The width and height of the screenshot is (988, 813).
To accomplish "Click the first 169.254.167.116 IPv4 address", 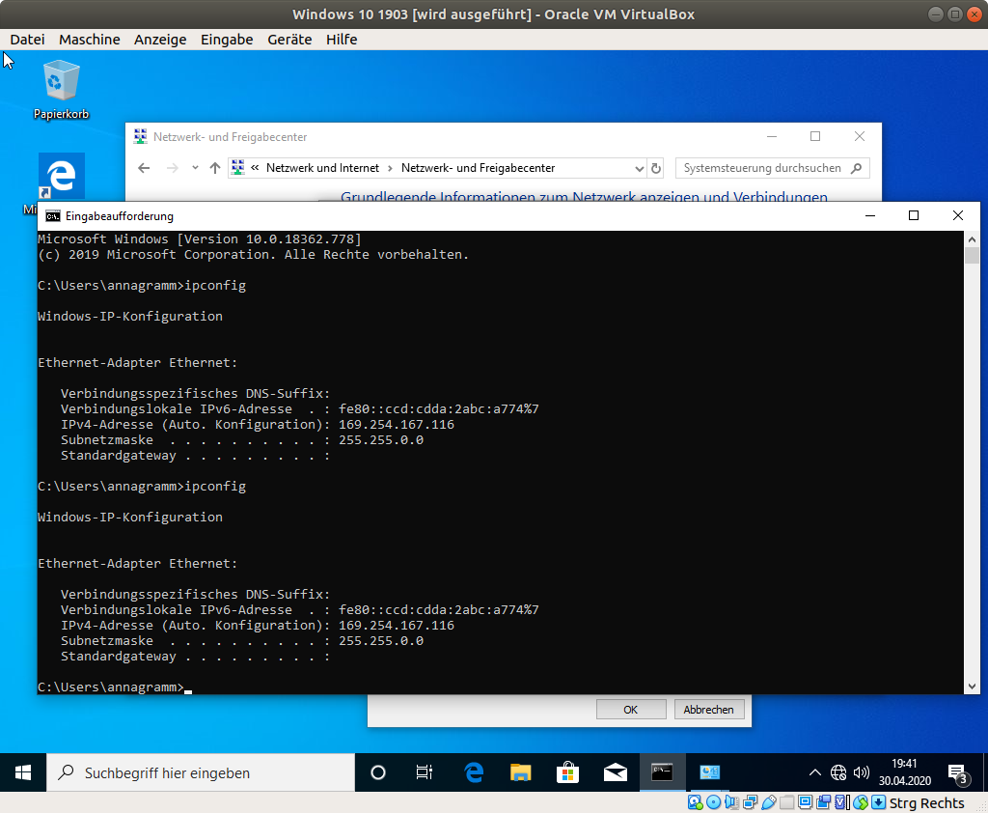I will 397,425.
